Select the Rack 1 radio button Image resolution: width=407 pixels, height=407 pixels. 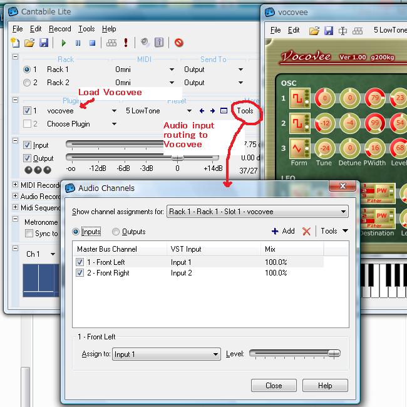[x=27, y=70]
